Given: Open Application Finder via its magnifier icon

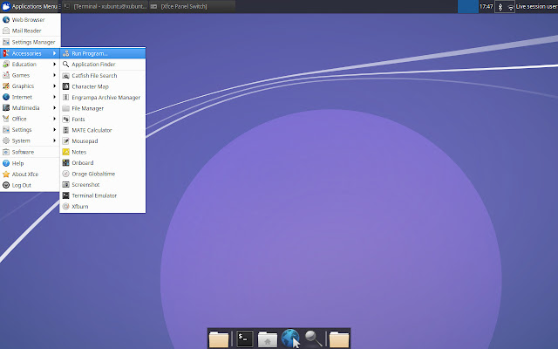Looking at the screenshot, I should [66, 65].
